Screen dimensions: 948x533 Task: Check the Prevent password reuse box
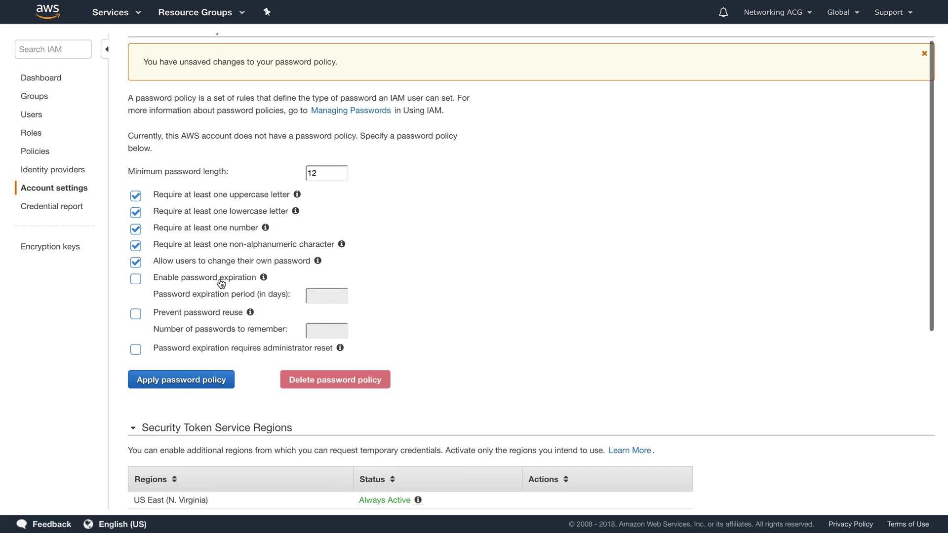pyautogui.click(x=136, y=314)
